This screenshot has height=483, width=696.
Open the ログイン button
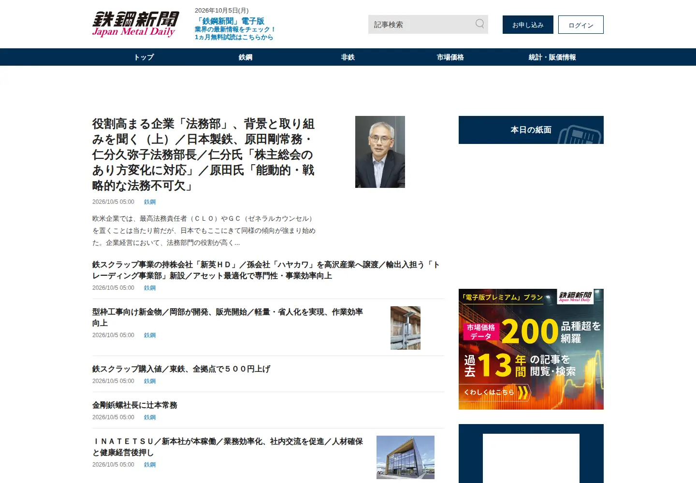[580, 25]
